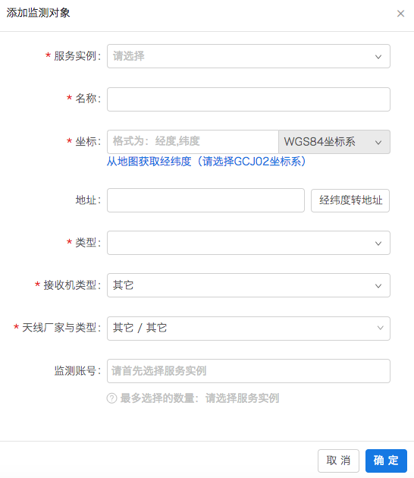This screenshot has height=478, width=414.
Task: Click the 地址 text field
Action: click(x=205, y=200)
